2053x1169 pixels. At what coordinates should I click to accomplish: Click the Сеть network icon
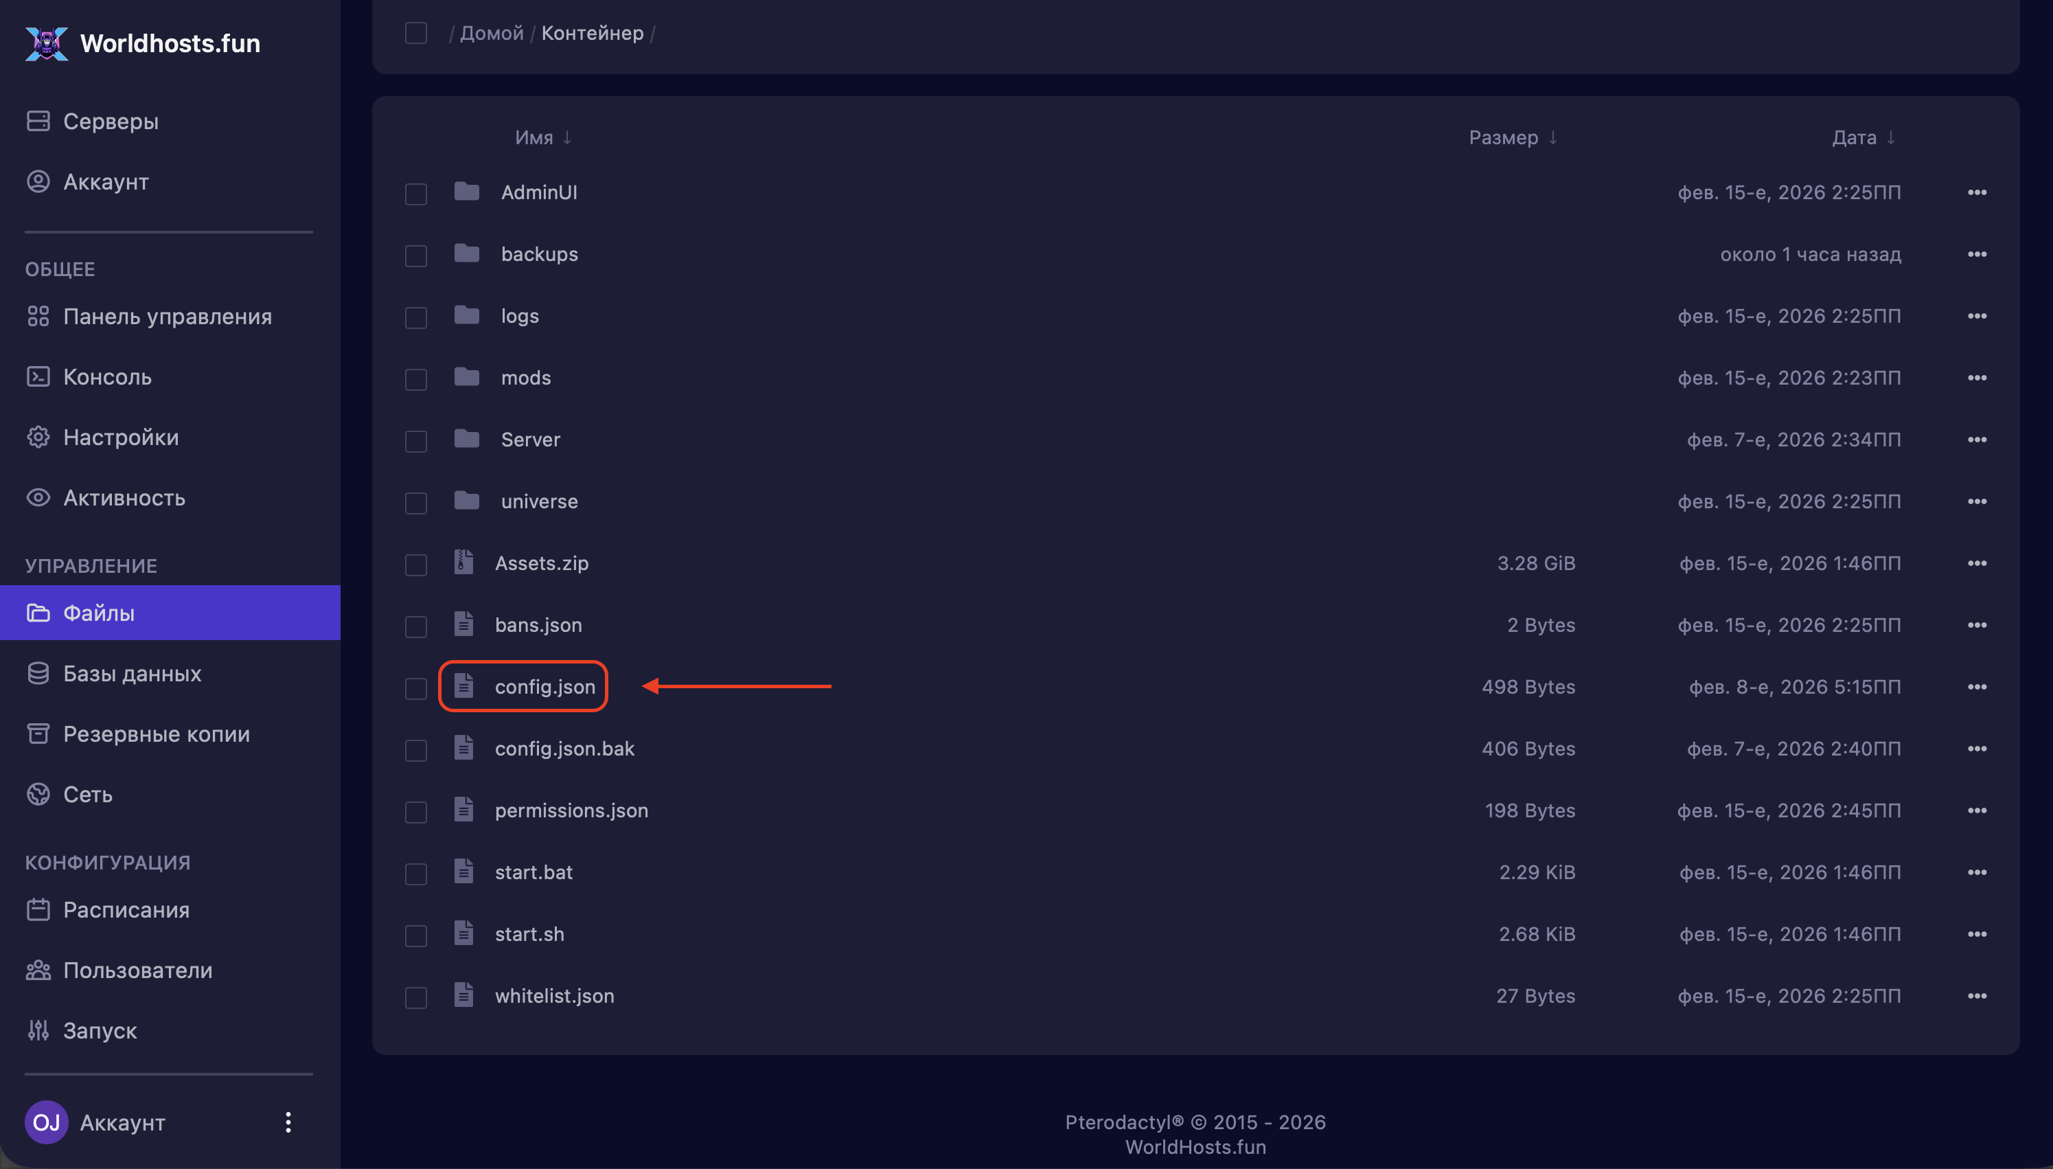coord(38,793)
